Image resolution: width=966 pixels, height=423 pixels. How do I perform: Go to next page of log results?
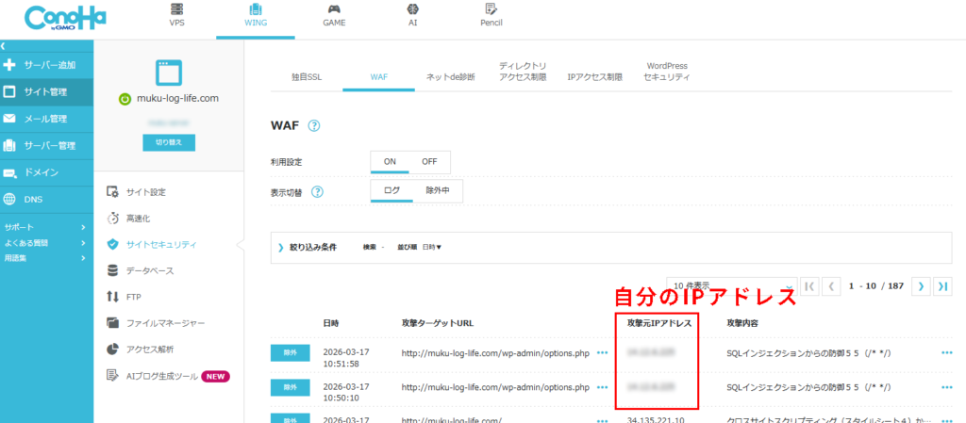coord(920,285)
